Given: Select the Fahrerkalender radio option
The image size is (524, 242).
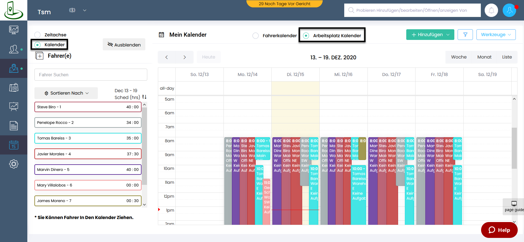Looking at the screenshot, I should 256,36.
